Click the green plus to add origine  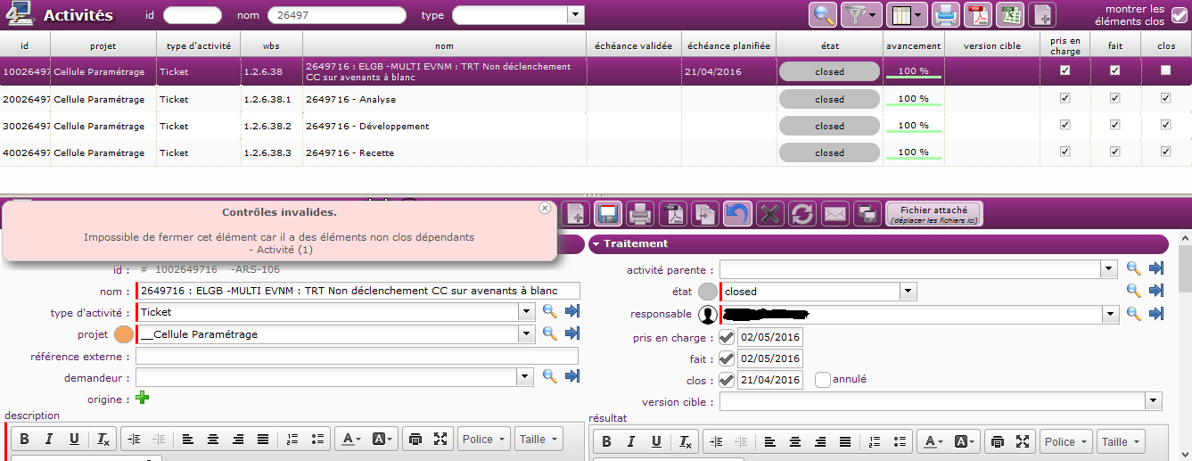tap(142, 399)
